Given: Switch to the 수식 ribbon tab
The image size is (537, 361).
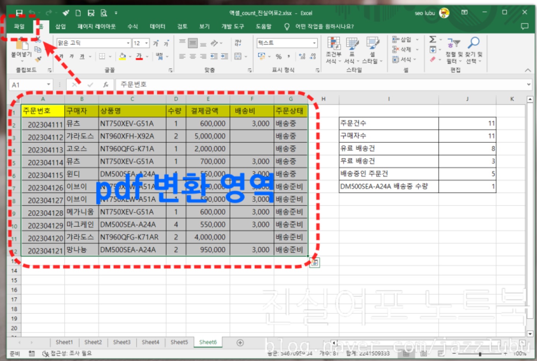Looking at the screenshot, I should click(133, 26).
